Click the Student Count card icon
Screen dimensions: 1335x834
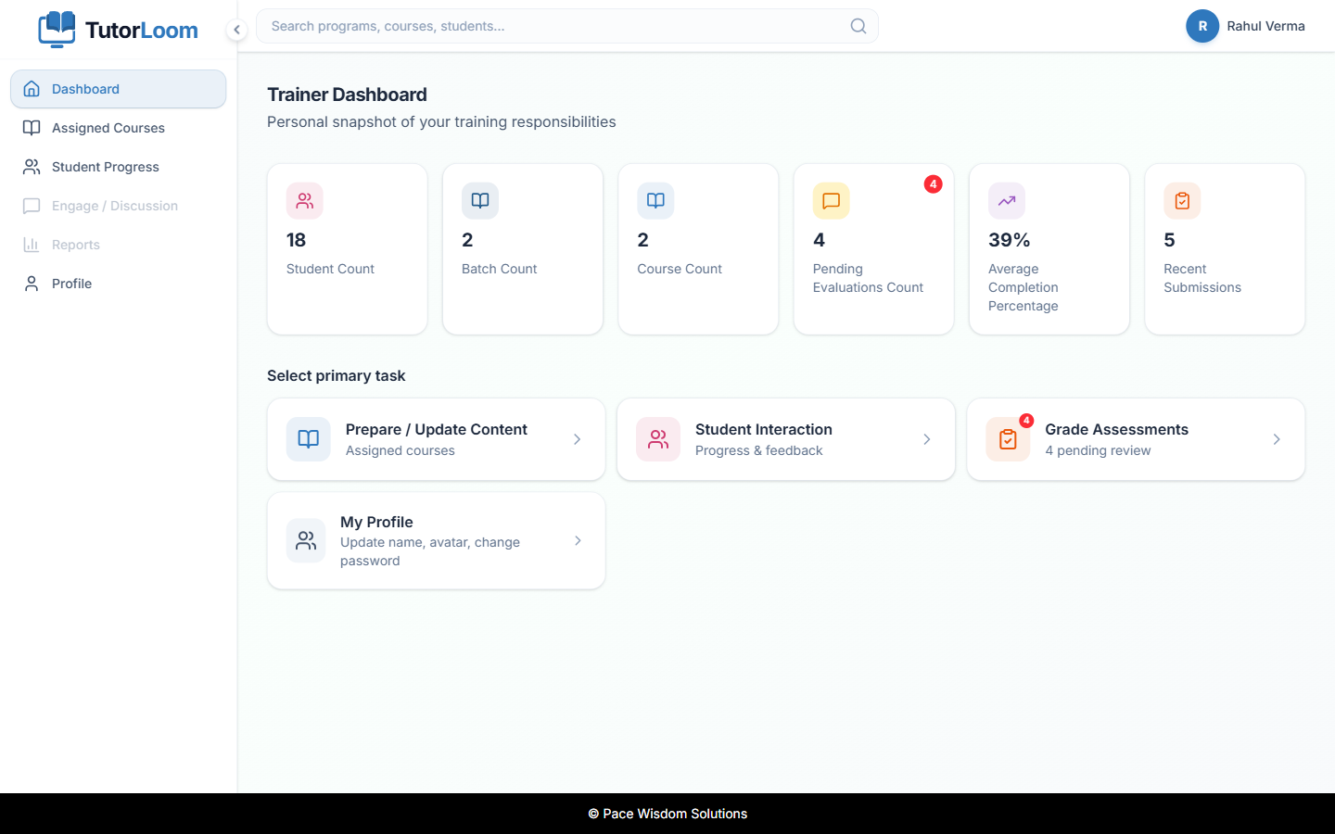point(304,200)
